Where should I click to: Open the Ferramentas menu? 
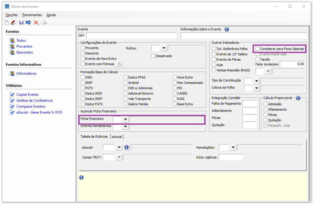[32, 15]
